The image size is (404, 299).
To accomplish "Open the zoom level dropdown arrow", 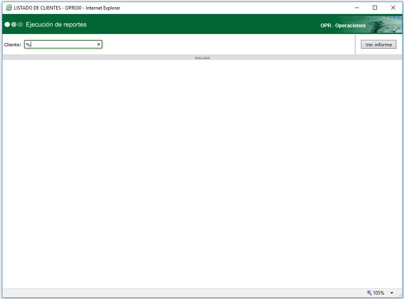I will click(x=392, y=293).
